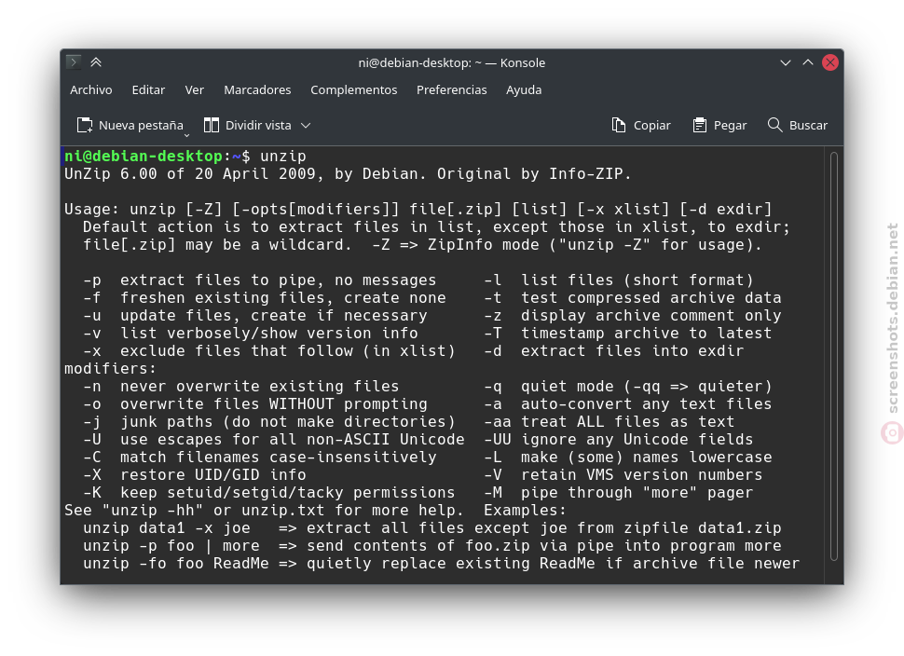Open the Ayuda menu
This screenshot has width=904, height=656.
point(524,90)
